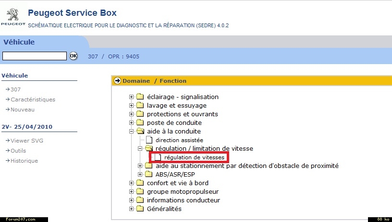Open the direction assistée item
This screenshot has height=222, width=392.
tap(179, 140)
